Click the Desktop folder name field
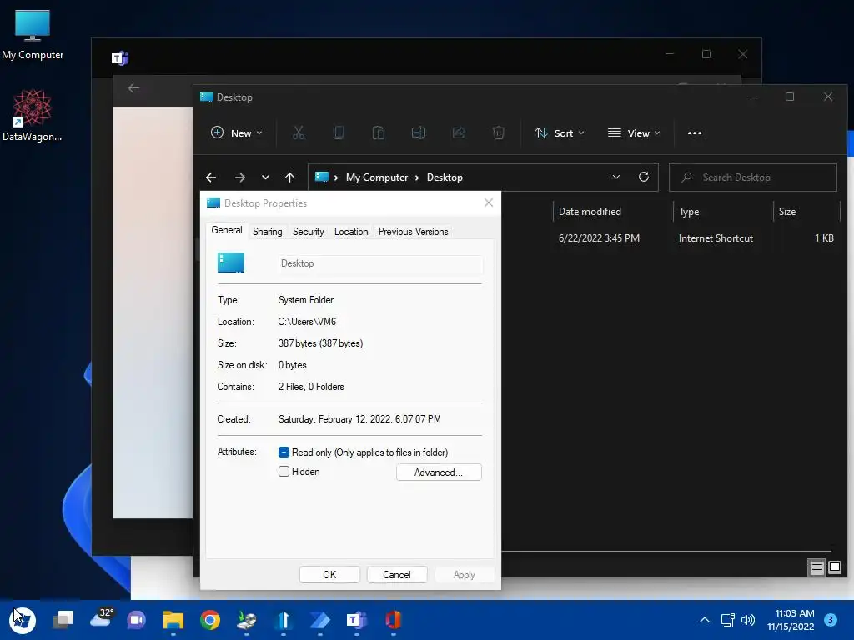 pyautogui.click(x=380, y=263)
